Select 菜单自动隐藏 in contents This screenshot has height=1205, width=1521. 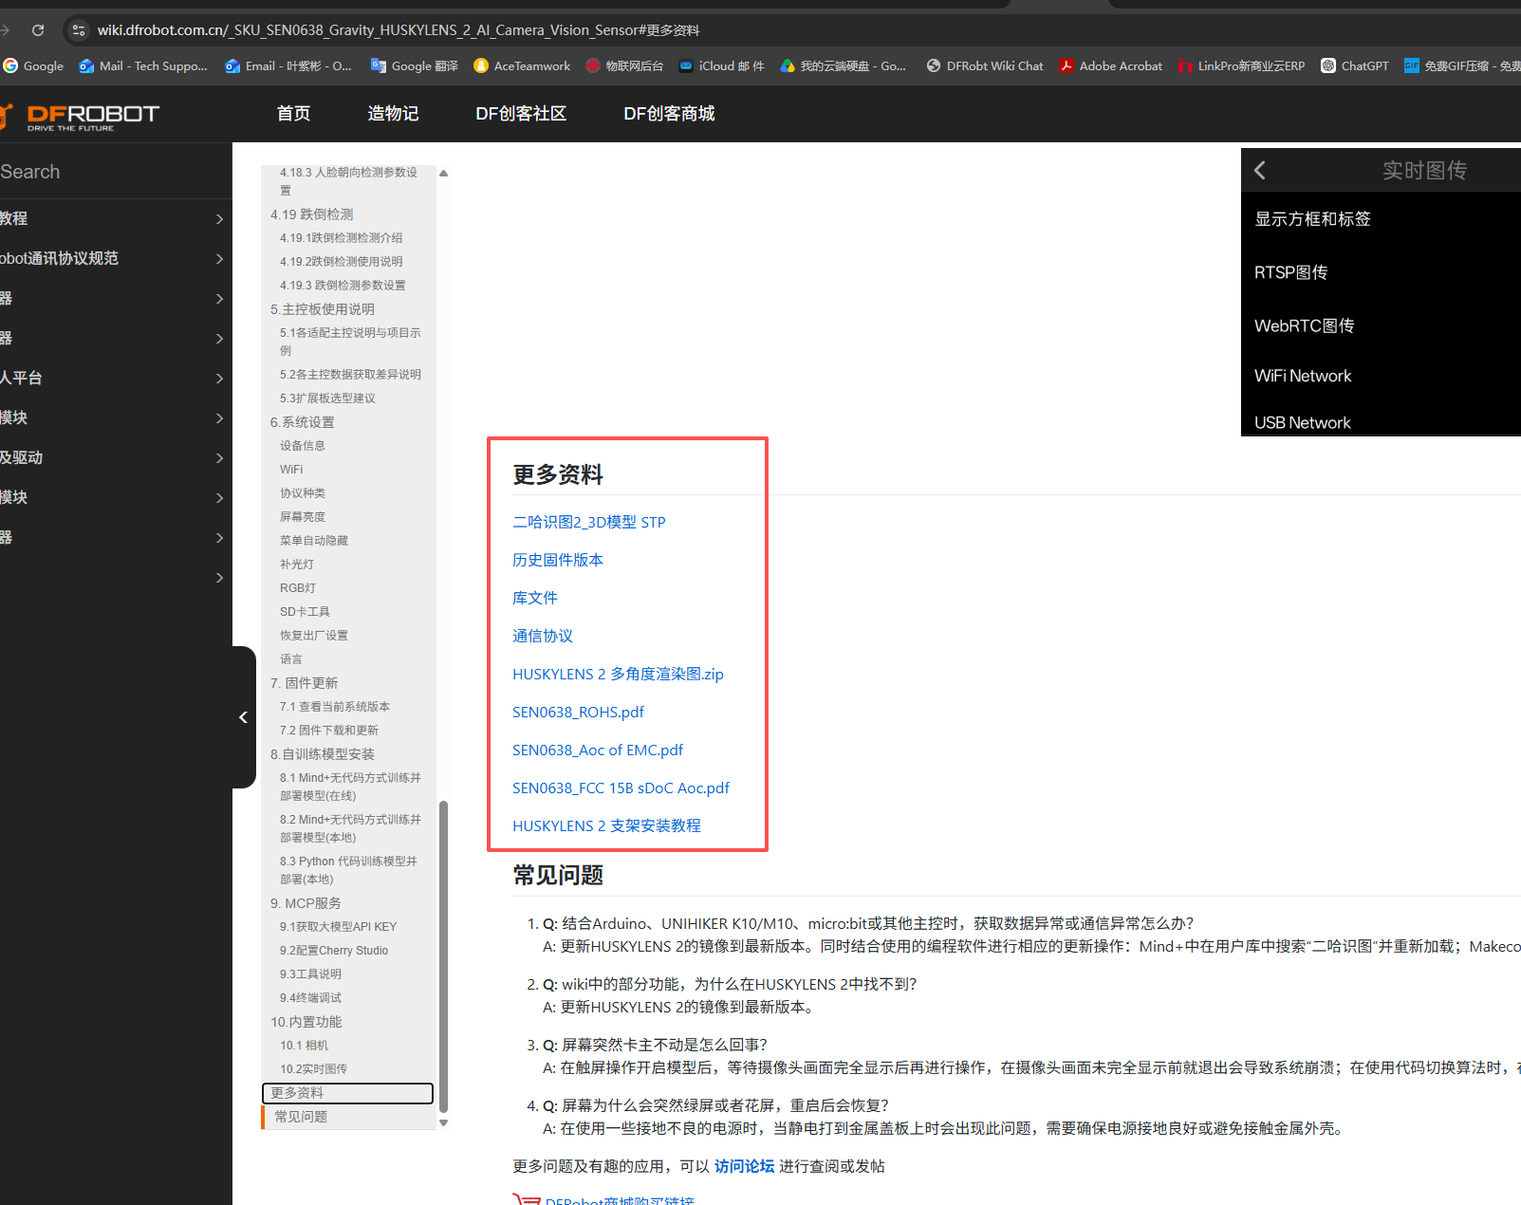(314, 541)
